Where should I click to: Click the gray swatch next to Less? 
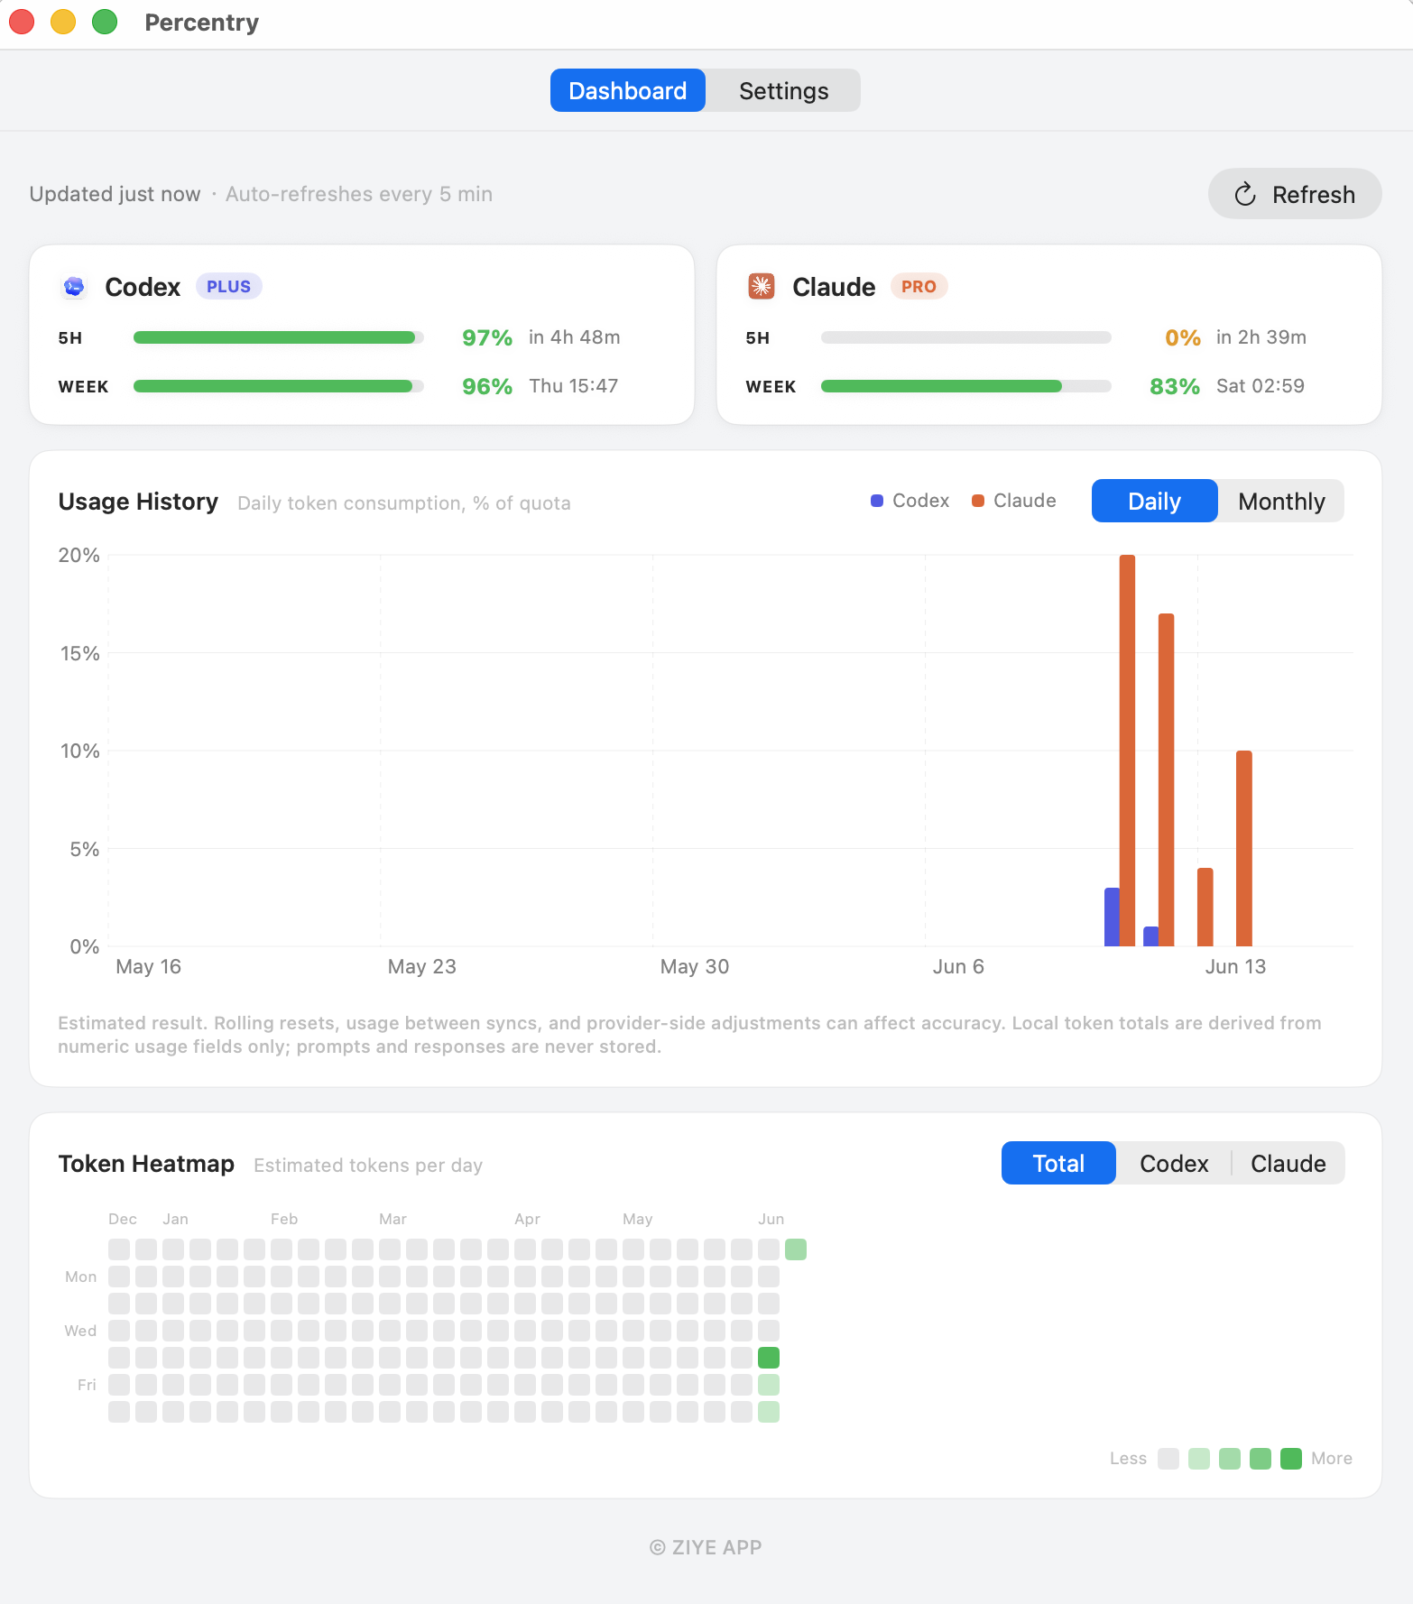[1168, 1459]
